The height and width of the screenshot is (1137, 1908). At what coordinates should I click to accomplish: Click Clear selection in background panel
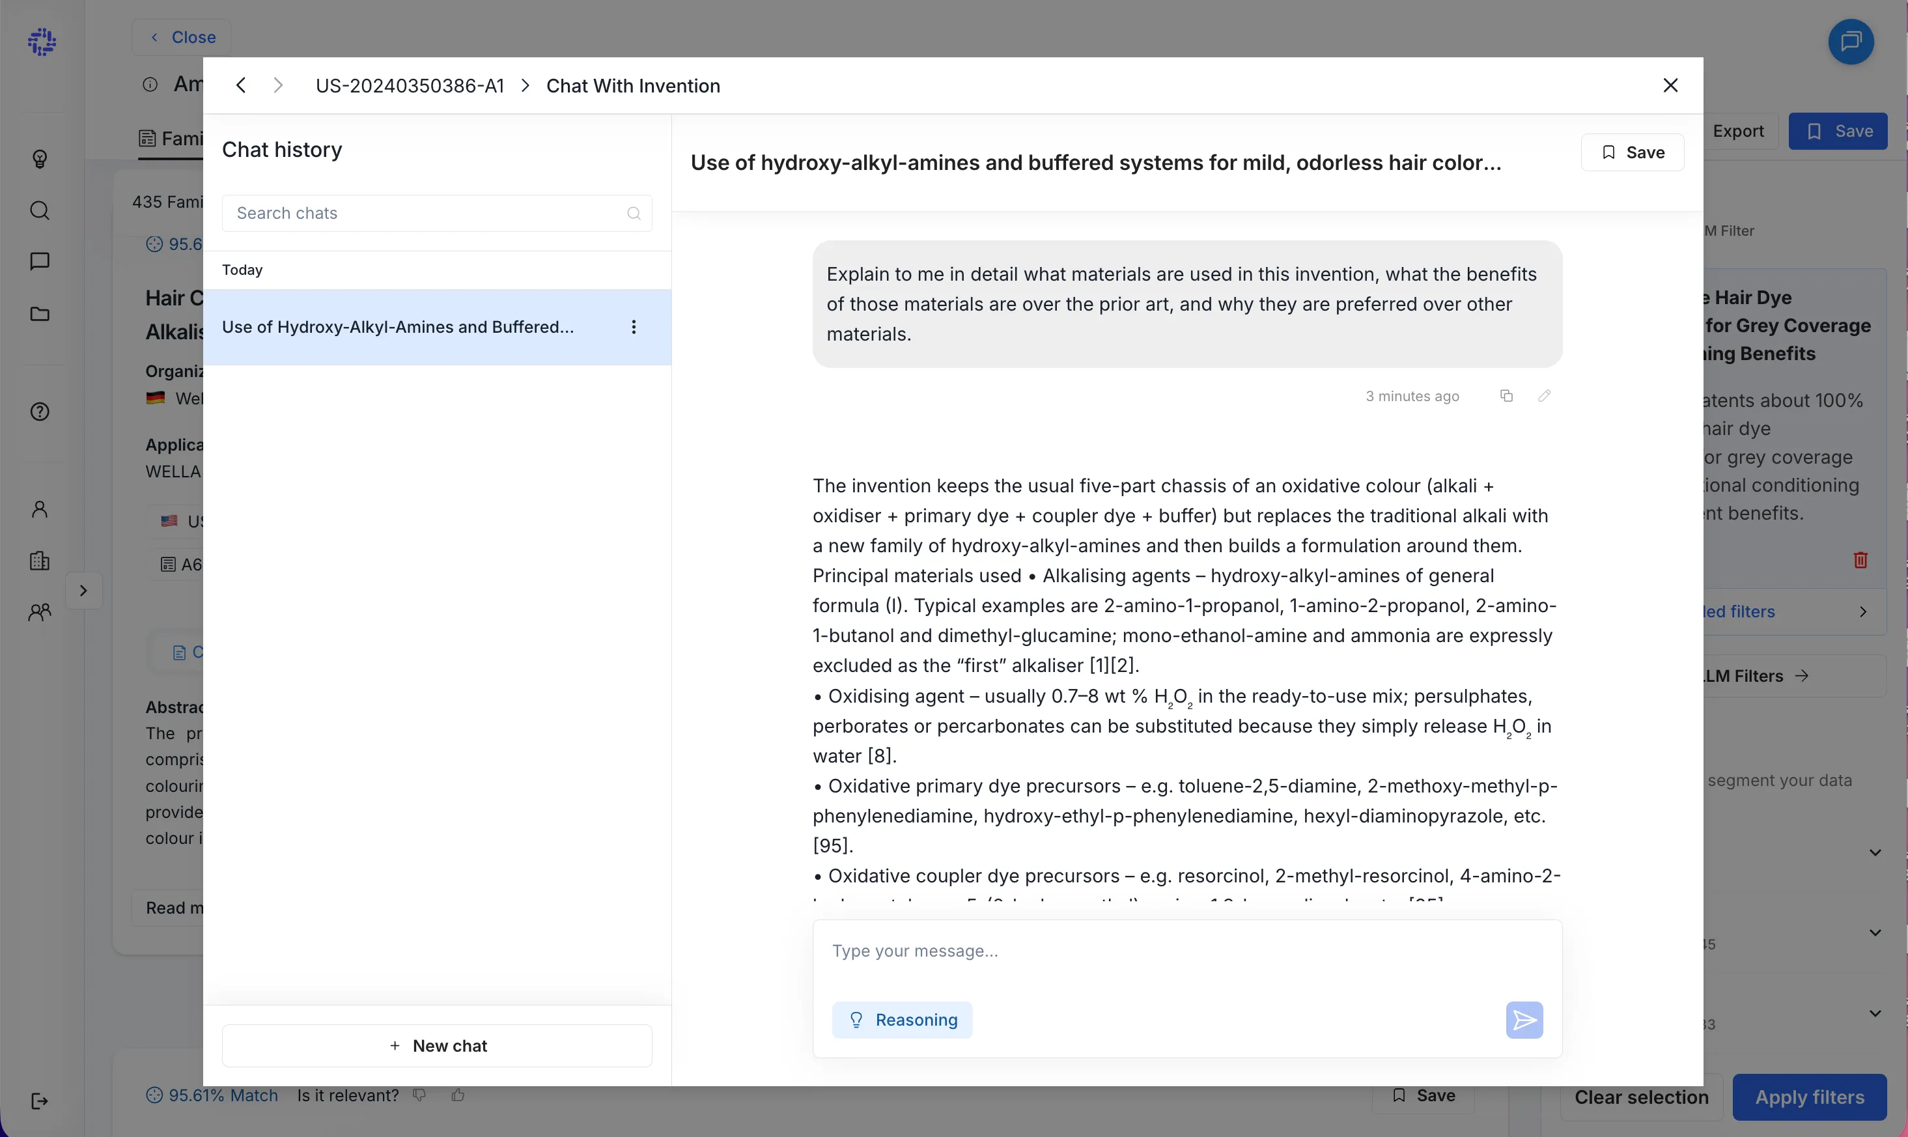1640,1097
